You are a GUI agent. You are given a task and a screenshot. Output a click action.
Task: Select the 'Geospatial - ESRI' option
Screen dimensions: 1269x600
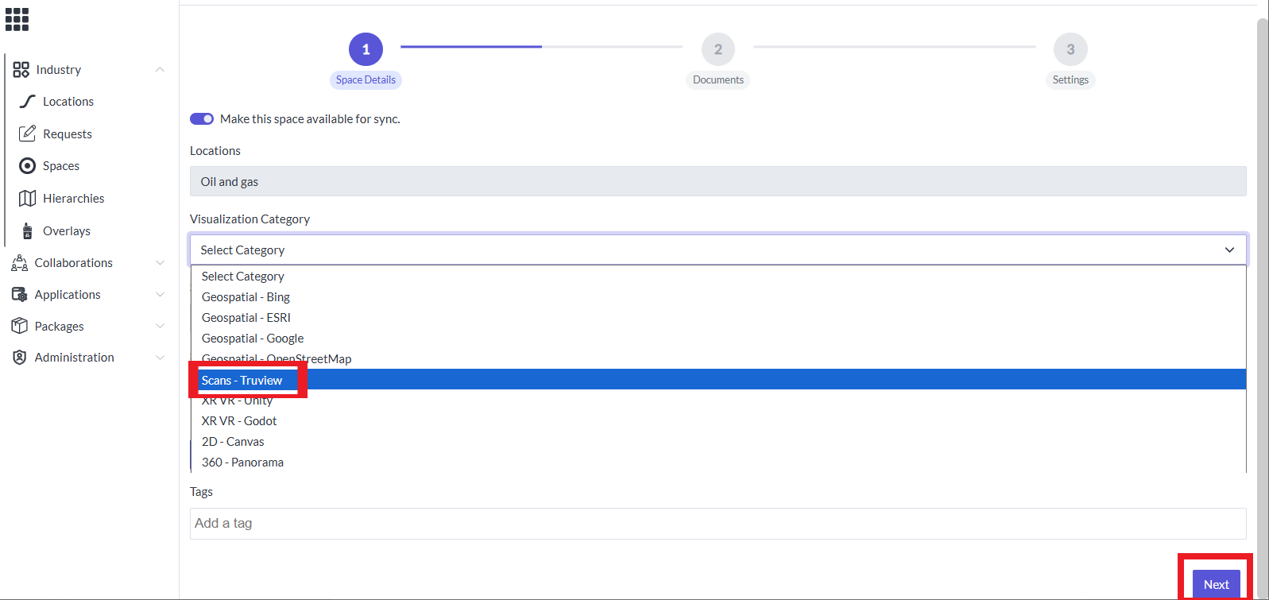[718, 318]
